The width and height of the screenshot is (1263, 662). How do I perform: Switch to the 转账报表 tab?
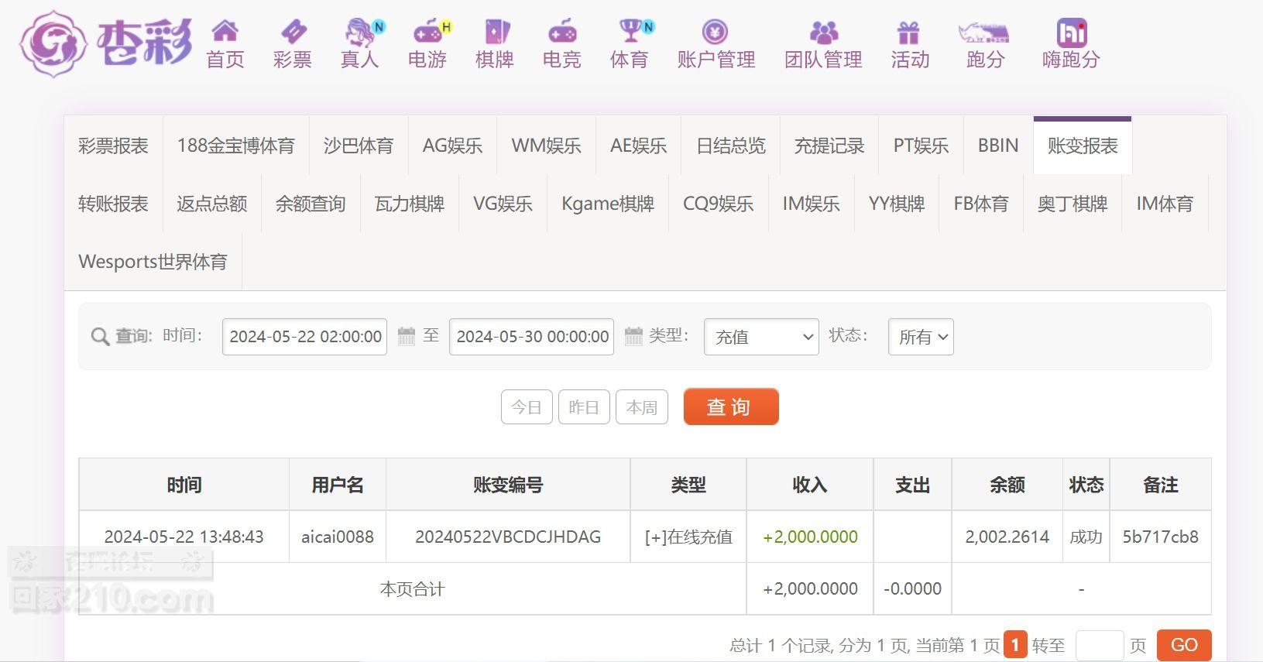[113, 204]
